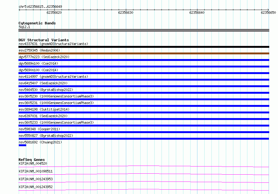Image resolution: width=278 pixels, height=194 pixels.
Task: Open variant nsv4337631 (gnomADStructuralVariants) label
Action: pos(53,44)
